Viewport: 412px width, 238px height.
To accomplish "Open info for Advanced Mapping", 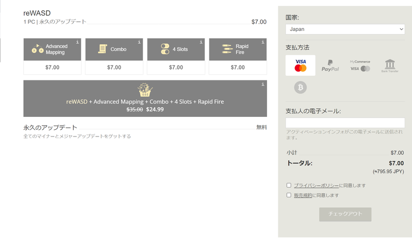I will click(77, 42).
